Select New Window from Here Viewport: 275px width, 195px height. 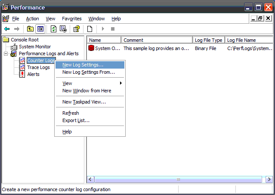click(x=90, y=91)
